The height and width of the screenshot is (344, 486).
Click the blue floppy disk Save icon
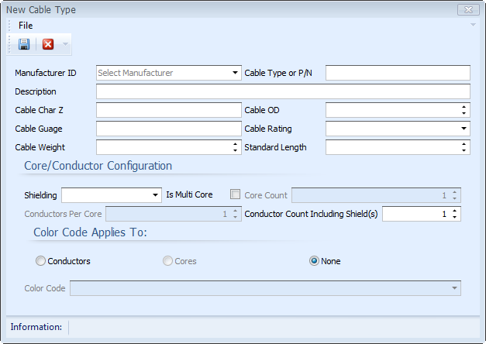click(24, 44)
